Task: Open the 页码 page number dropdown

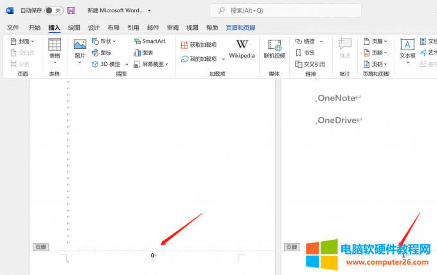Action: 375,64
